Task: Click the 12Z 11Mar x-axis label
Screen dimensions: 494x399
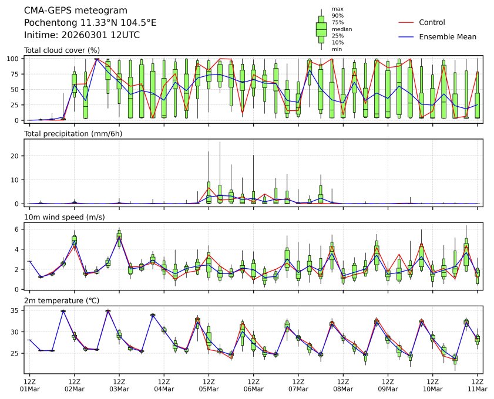Action: (477, 385)
